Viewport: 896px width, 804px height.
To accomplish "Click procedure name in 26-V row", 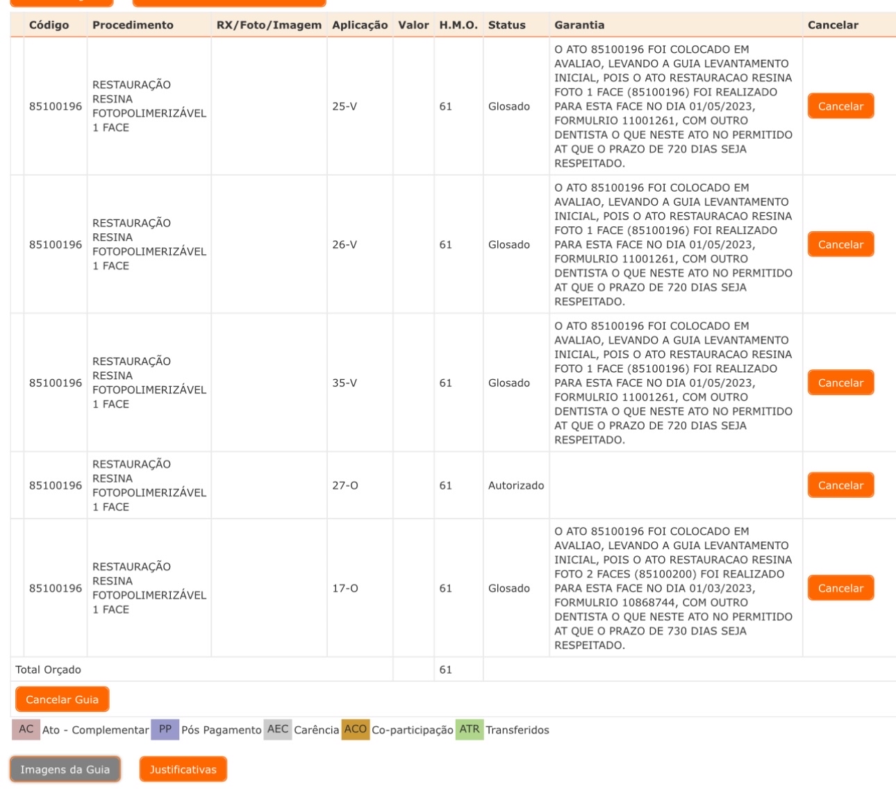I will (149, 244).
